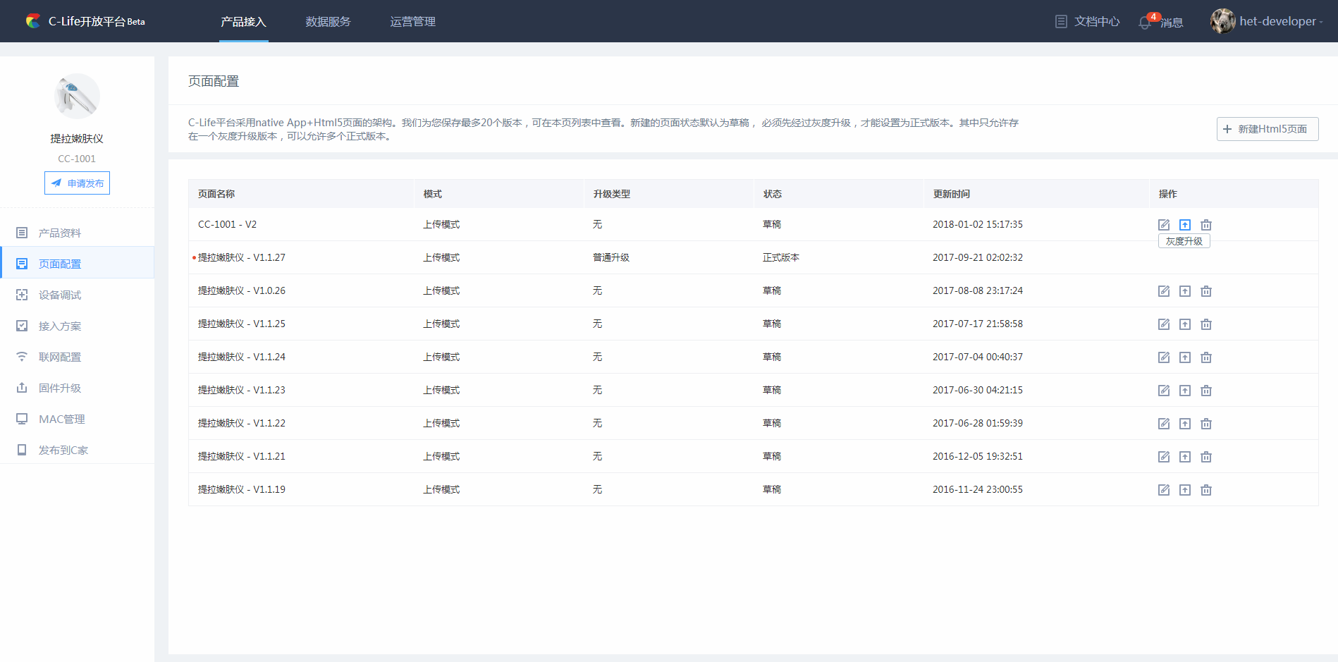Upgrade the V1.1.24 page

[x=1185, y=357]
